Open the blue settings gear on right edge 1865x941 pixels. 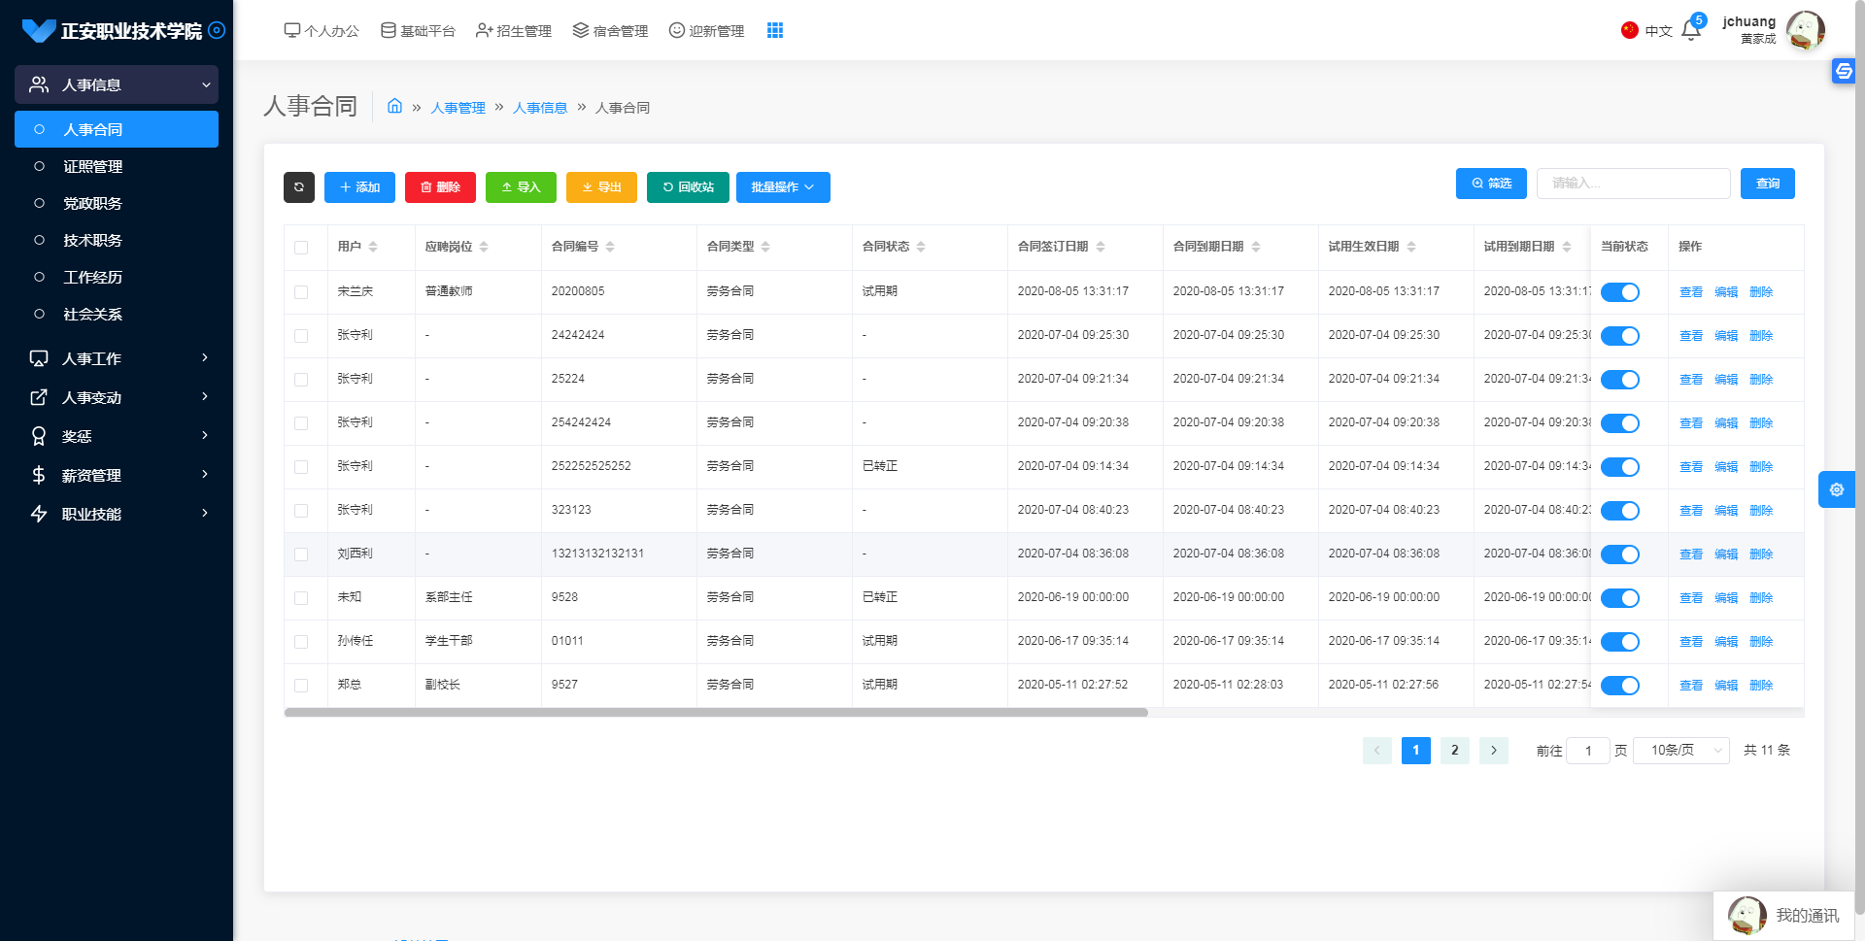pyautogui.click(x=1836, y=490)
